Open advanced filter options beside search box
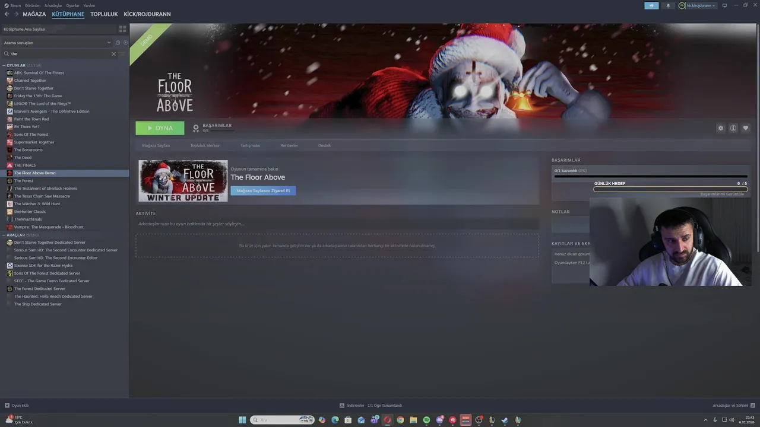 (x=123, y=54)
